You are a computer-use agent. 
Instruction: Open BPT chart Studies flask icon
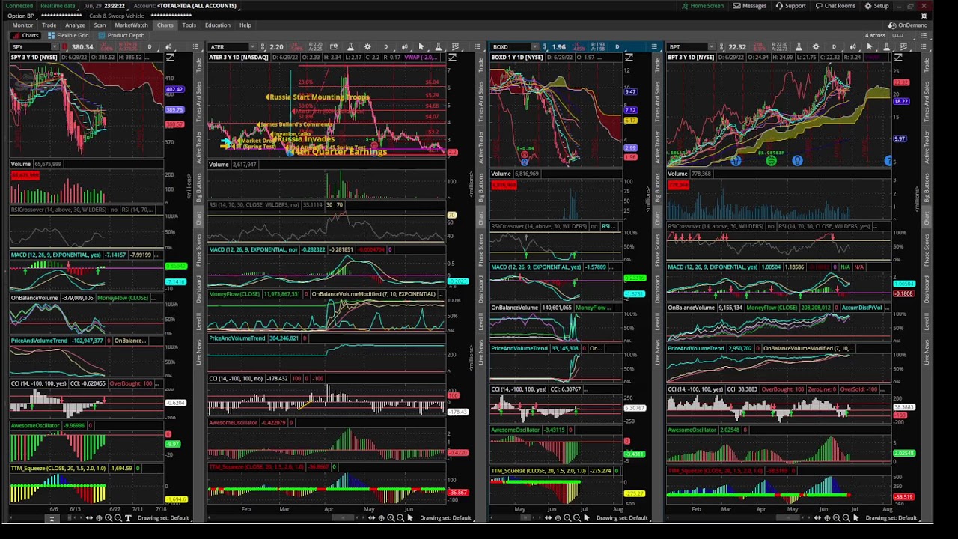[799, 47]
